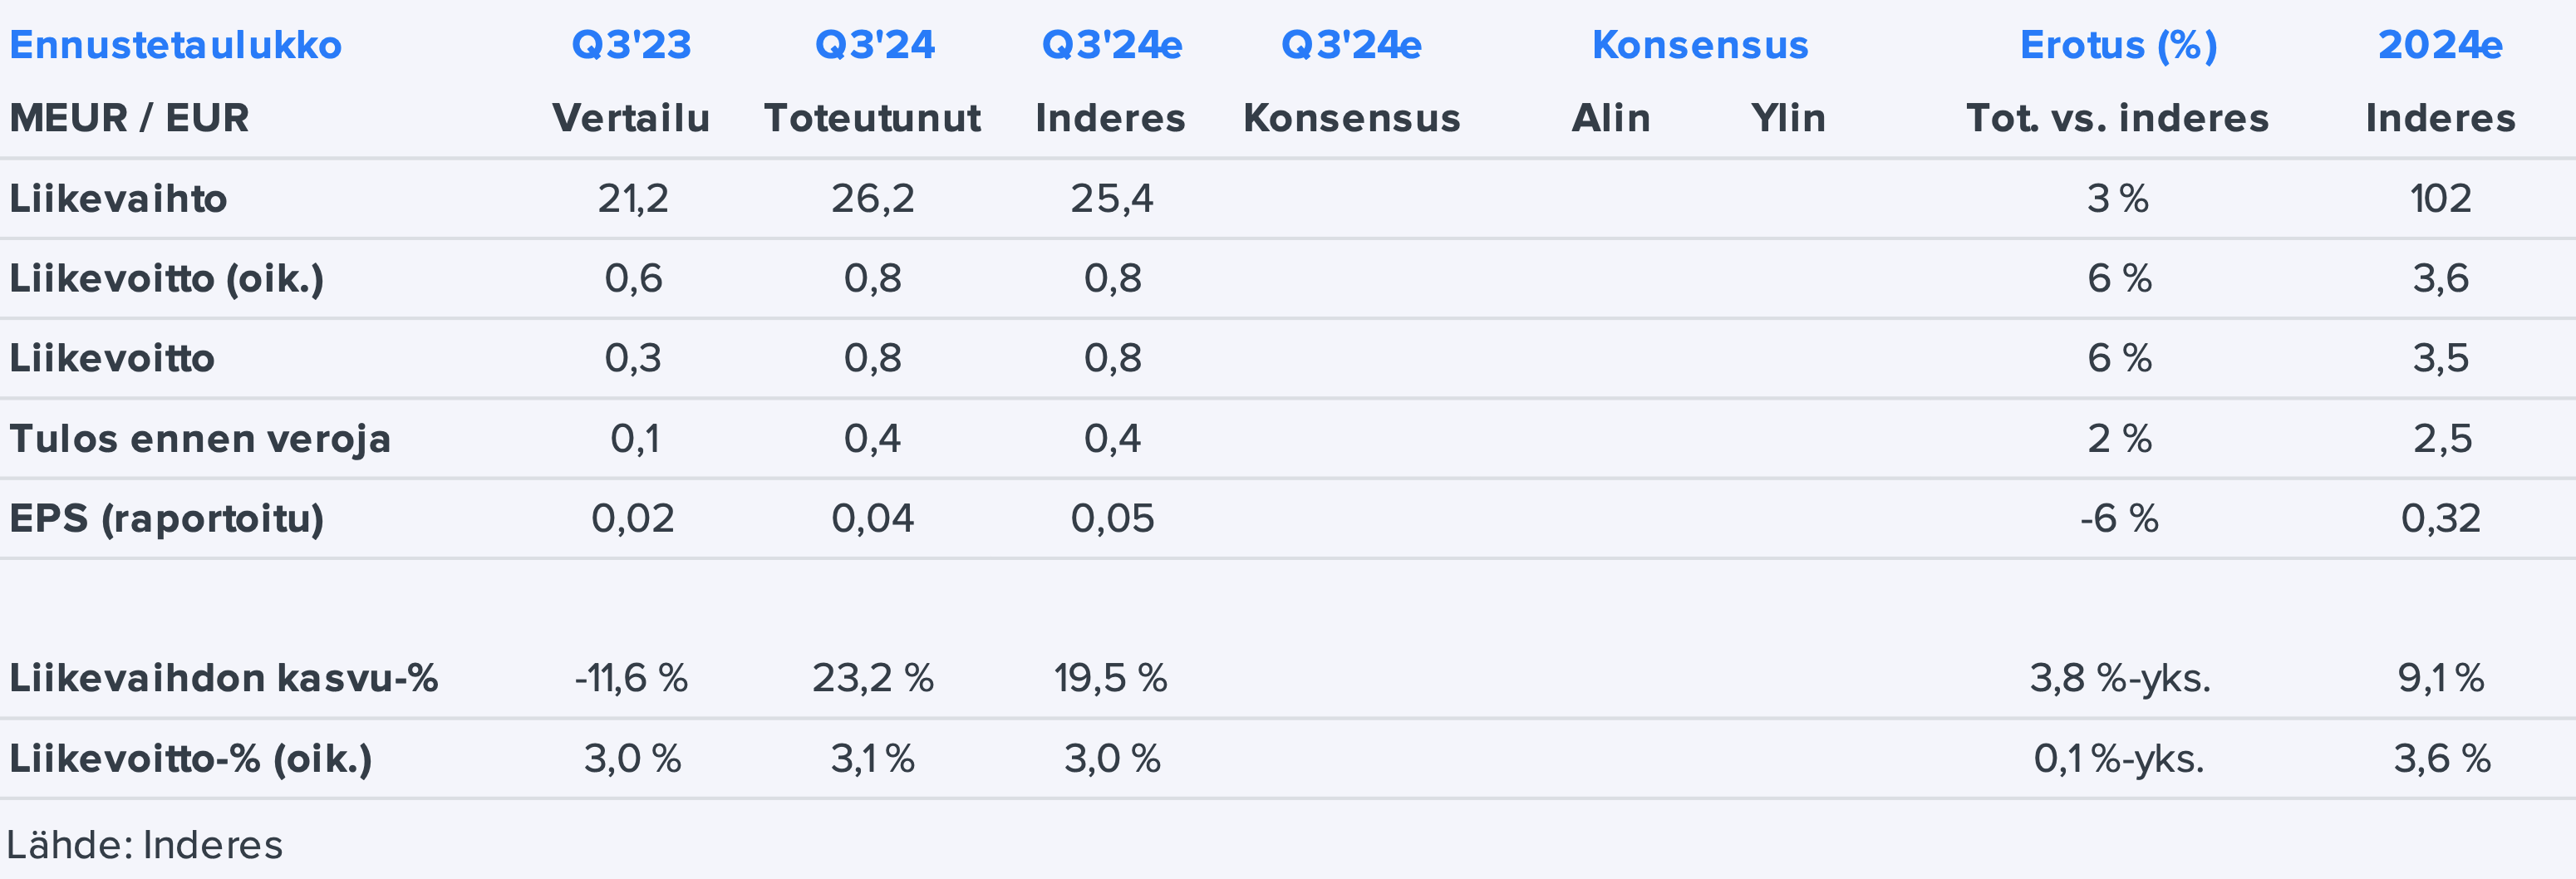Image resolution: width=2576 pixels, height=879 pixels.
Task: Click the Liikevoitto (oik.) row label
Action: (167, 278)
